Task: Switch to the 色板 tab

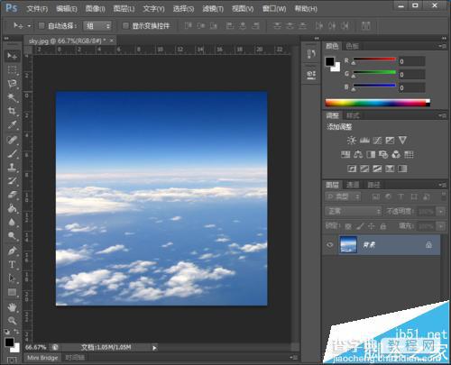Action: coord(352,46)
